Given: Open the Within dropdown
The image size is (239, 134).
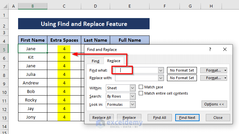Looking at the screenshot, I should coord(132,88).
